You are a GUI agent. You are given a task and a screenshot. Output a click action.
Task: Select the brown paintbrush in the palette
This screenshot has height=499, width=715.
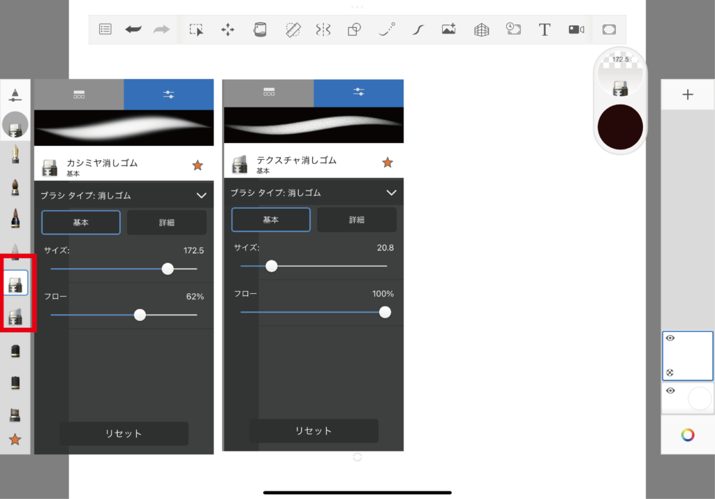(x=15, y=187)
